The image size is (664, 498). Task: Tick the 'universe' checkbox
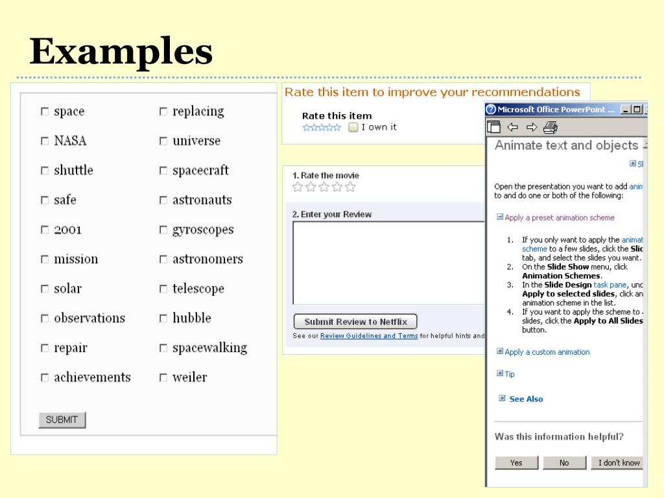pyautogui.click(x=163, y=141)
